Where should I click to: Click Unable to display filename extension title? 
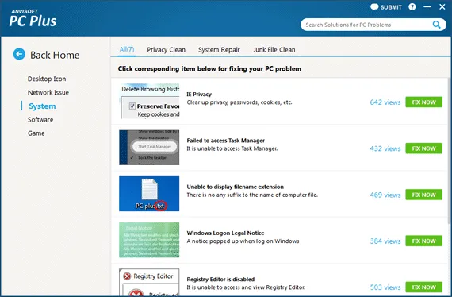point(236,187)
